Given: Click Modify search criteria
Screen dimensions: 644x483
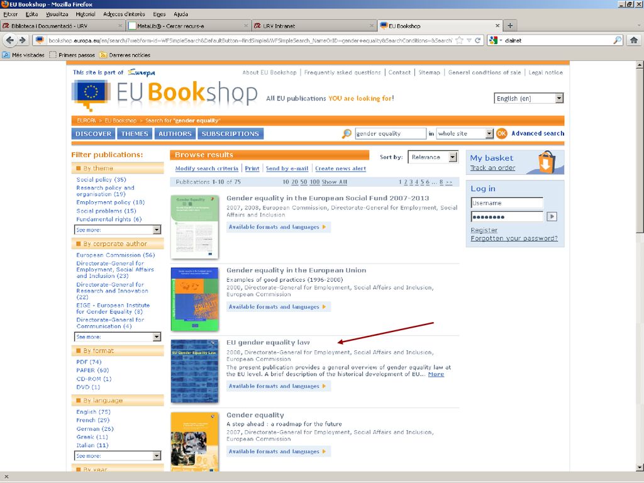Looking at the screenshot, I should pos(206,169).
